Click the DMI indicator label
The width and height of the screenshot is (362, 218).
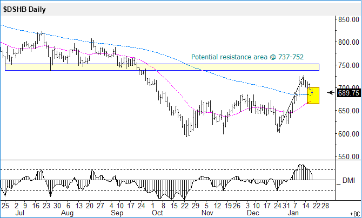click(x=348, y=181)
